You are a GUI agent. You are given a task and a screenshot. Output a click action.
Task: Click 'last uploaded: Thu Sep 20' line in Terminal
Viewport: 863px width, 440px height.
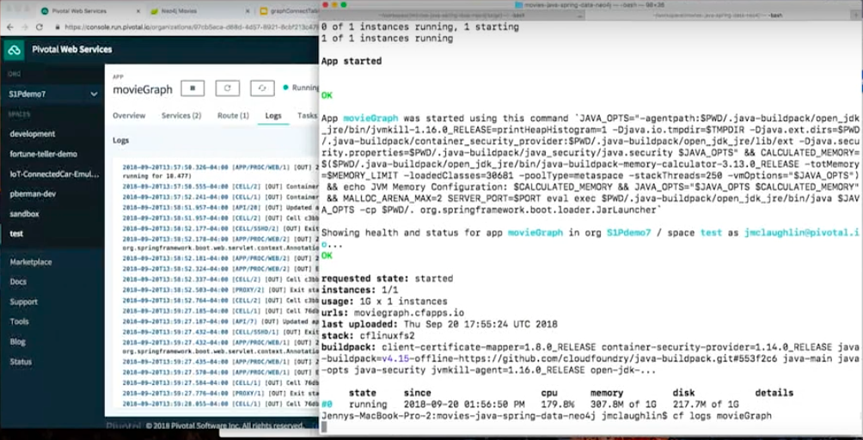coord(439,324)
